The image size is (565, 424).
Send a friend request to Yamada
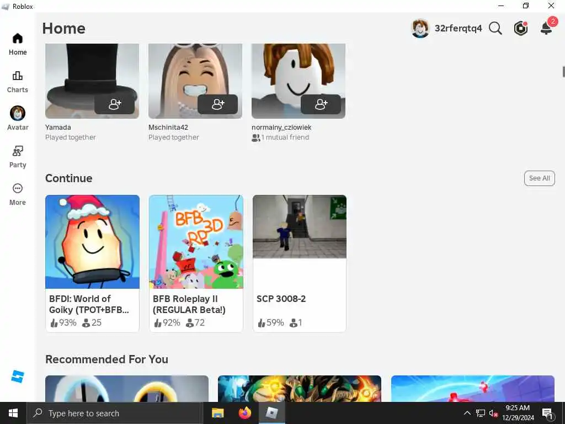pyautogui.click(x=115, y=104)
